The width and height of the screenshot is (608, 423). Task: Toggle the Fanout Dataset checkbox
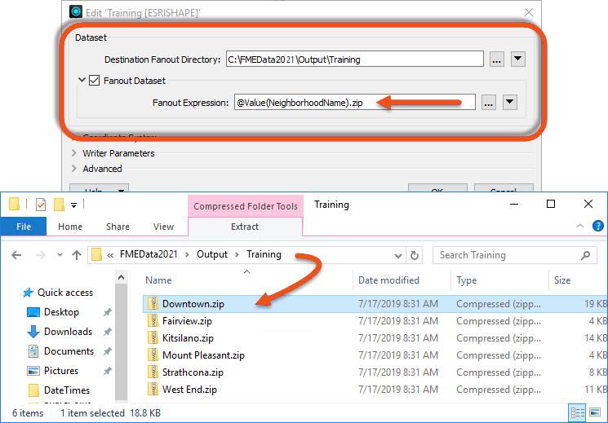click(x=94, y=81)
